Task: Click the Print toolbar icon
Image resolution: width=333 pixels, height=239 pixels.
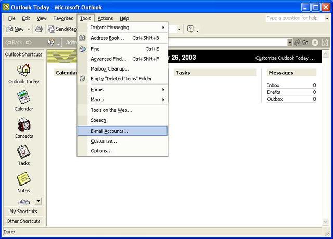Action: pos(39,29)
